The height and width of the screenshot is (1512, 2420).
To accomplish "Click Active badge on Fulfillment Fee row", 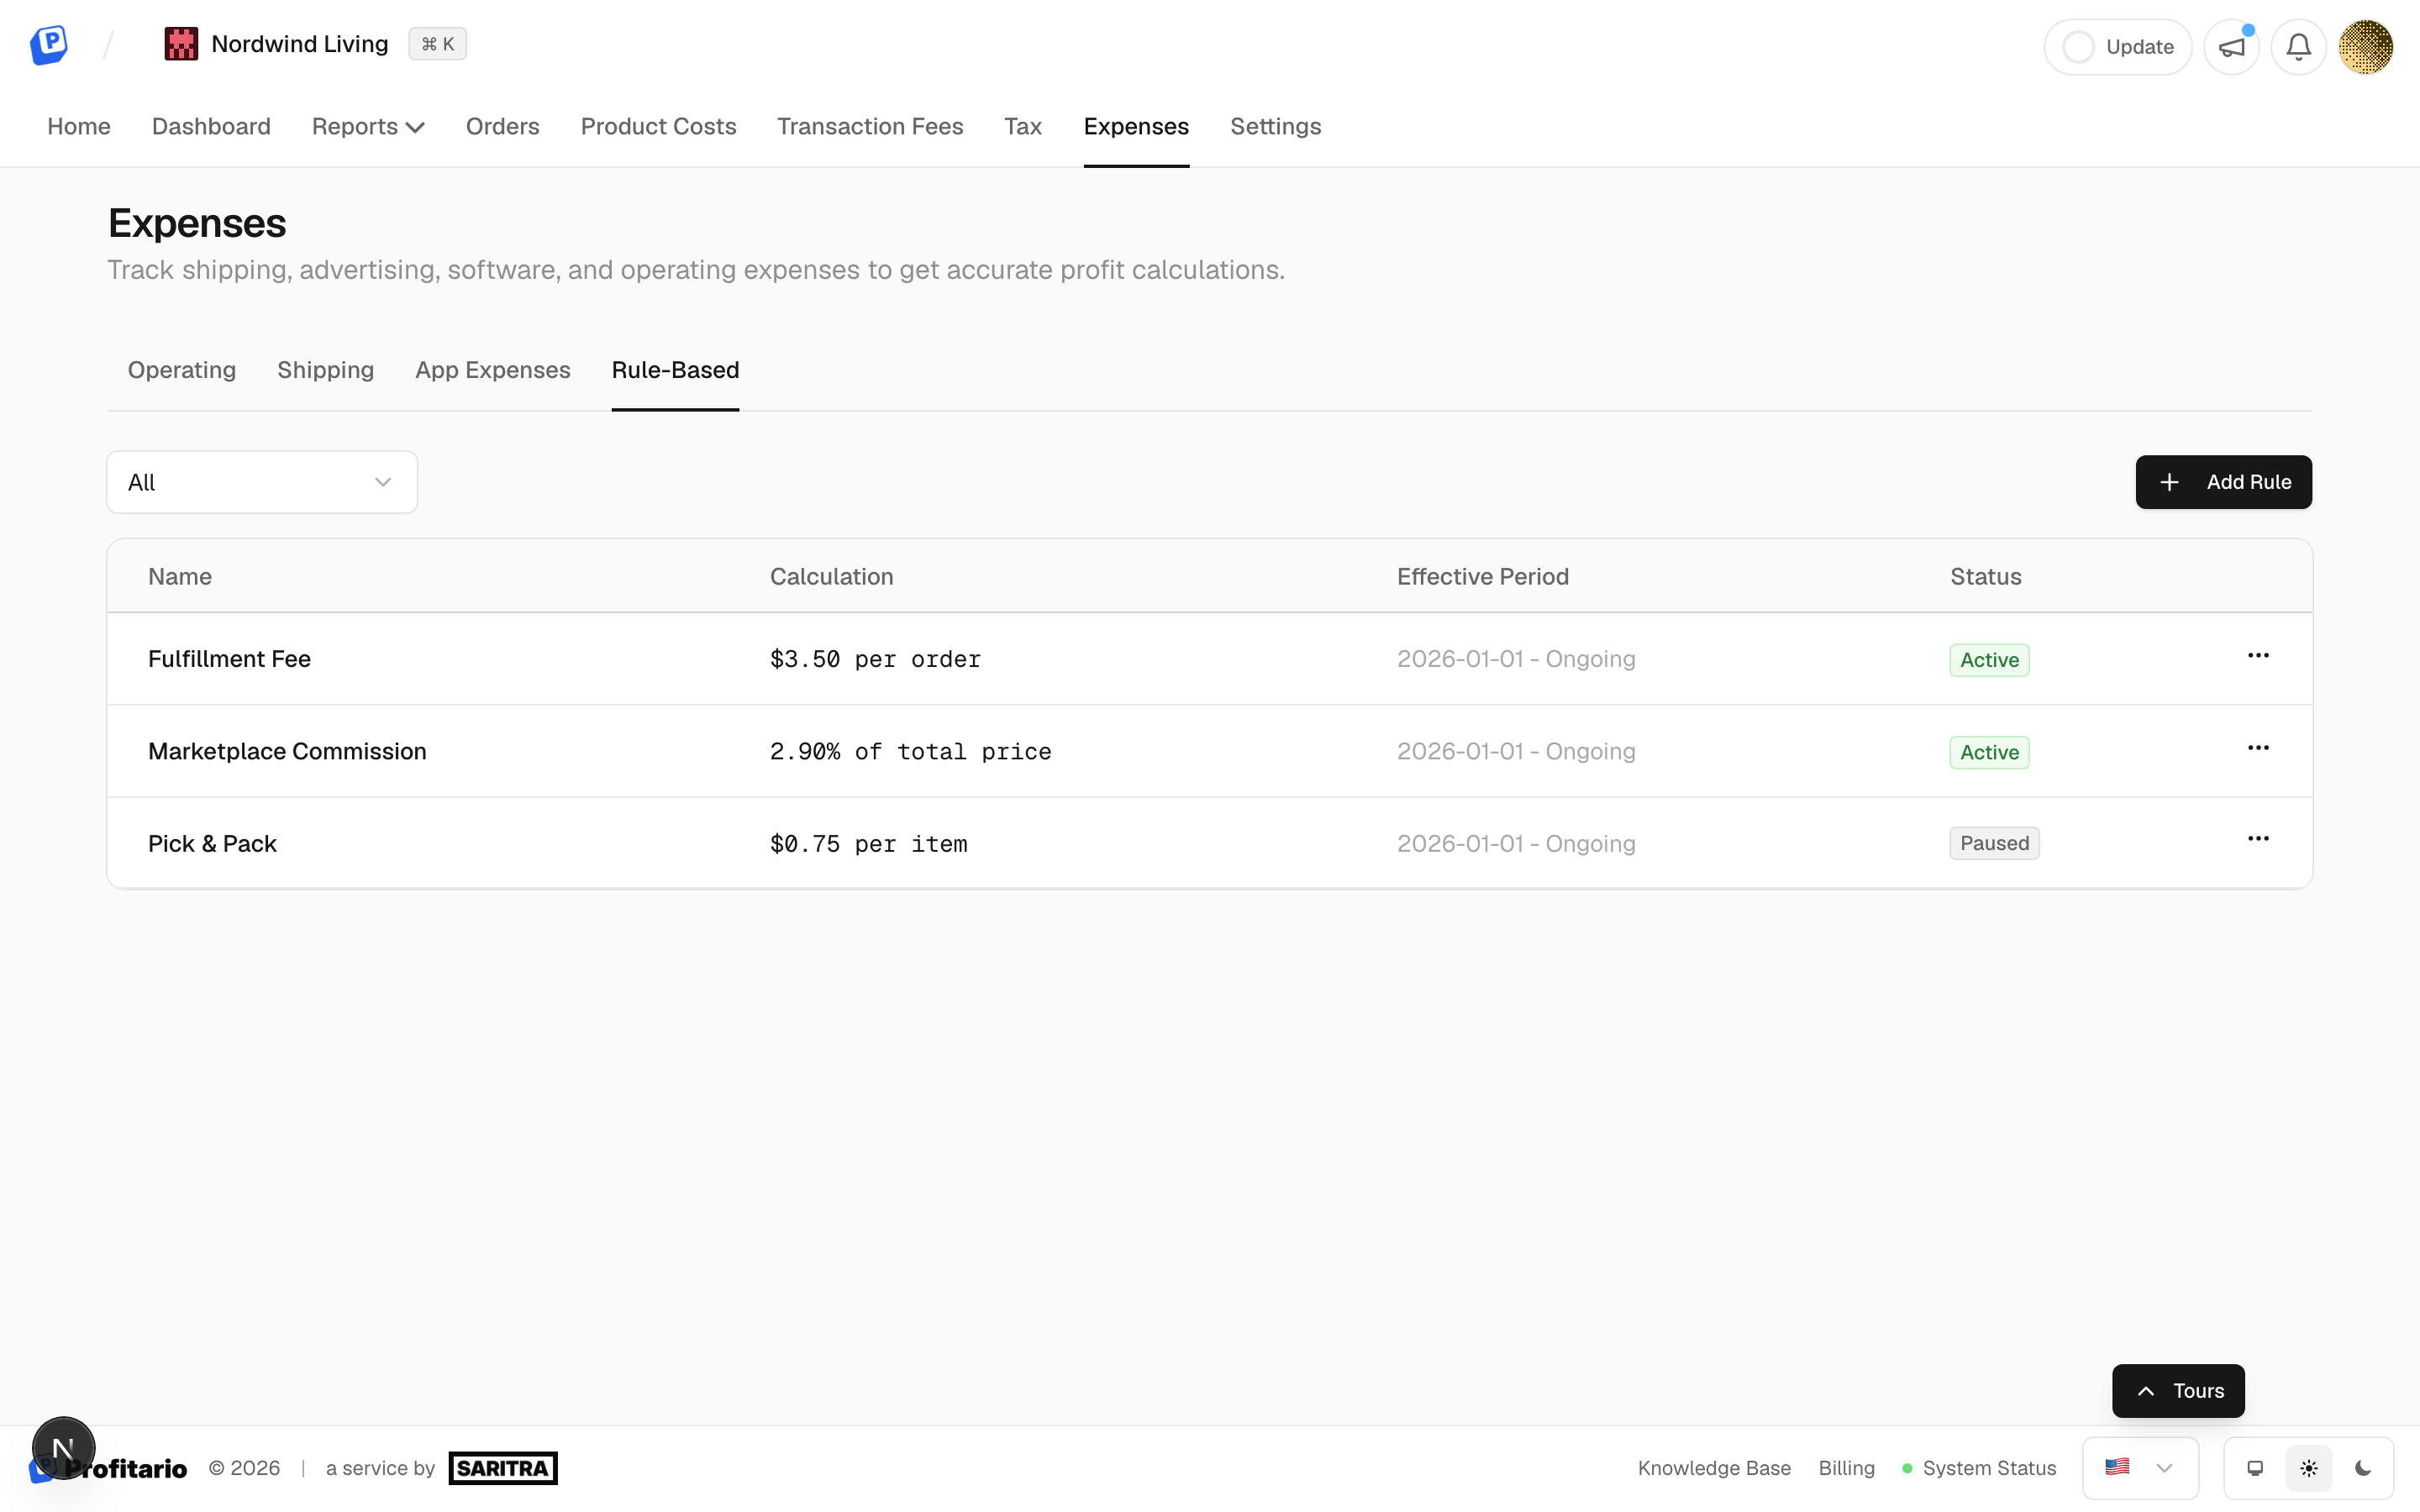I will pyautogui.click(x=1989, y=660).
